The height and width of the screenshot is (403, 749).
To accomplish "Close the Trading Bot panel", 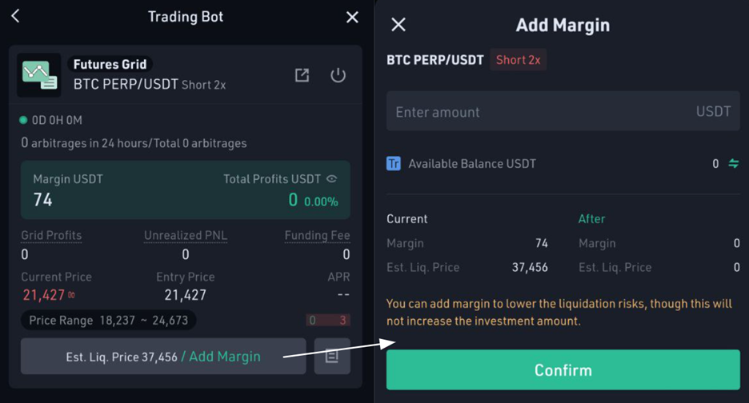I will point(352,17).
